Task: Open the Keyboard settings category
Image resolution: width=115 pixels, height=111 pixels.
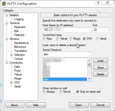Action: 20,27
